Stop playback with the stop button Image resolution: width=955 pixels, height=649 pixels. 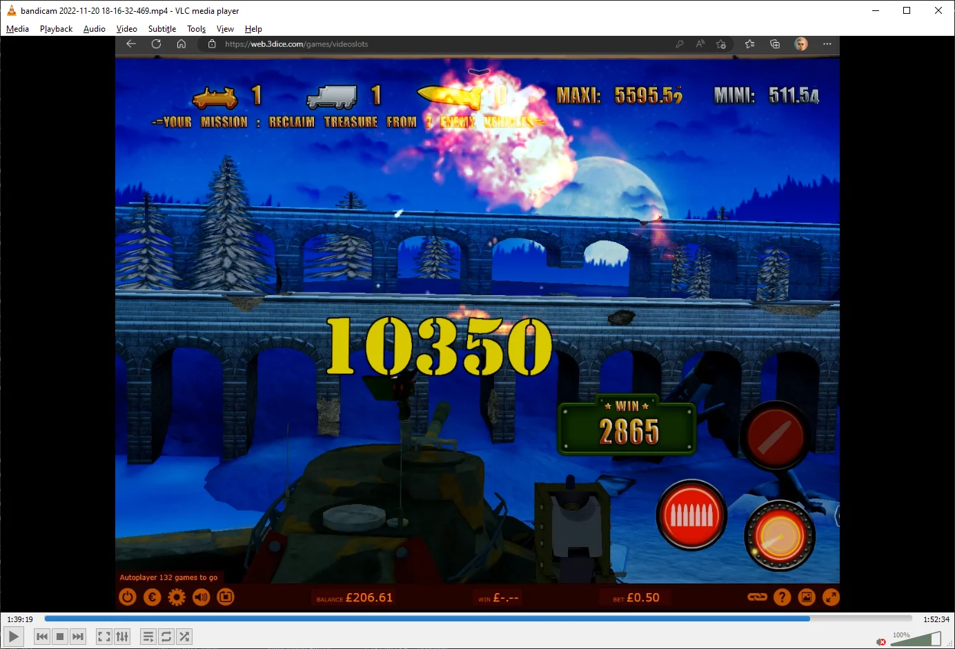pyautogui.click(x=60, y=637)
